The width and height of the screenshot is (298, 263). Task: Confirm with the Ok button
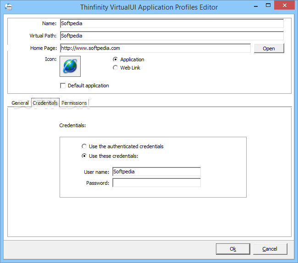pos(233,249)
